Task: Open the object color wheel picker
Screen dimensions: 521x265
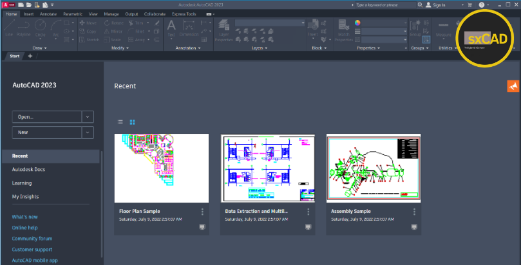Action: [357, 23]
